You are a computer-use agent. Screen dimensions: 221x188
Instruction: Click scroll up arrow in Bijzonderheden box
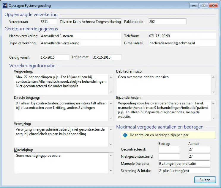tap(214, 103)
